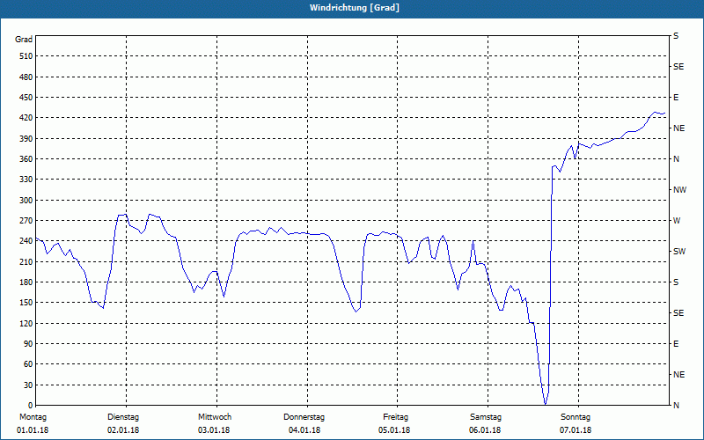Click the 'Donnerstag' day label

[x=304, y=417]
